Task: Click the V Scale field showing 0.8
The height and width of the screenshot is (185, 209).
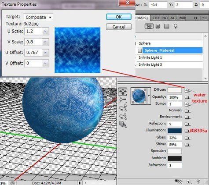Action: point(33,42)
